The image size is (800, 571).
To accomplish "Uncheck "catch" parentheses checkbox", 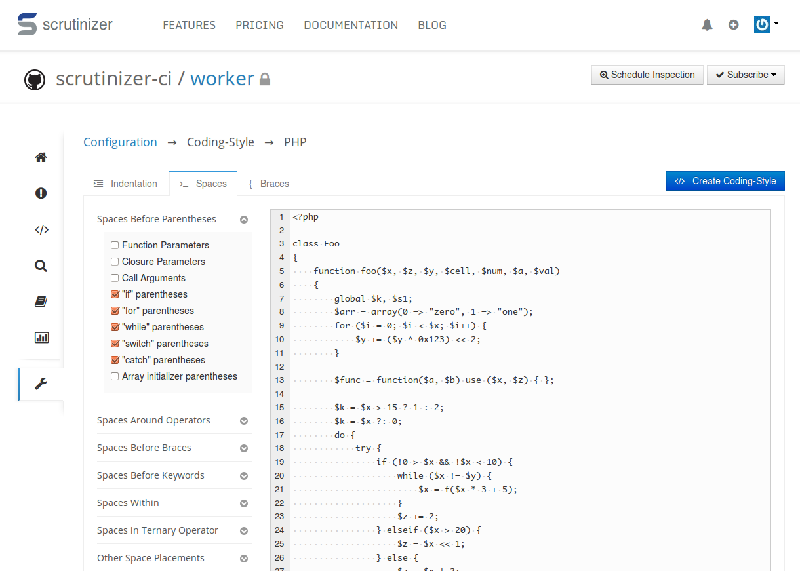I will [x=115, y=360].
